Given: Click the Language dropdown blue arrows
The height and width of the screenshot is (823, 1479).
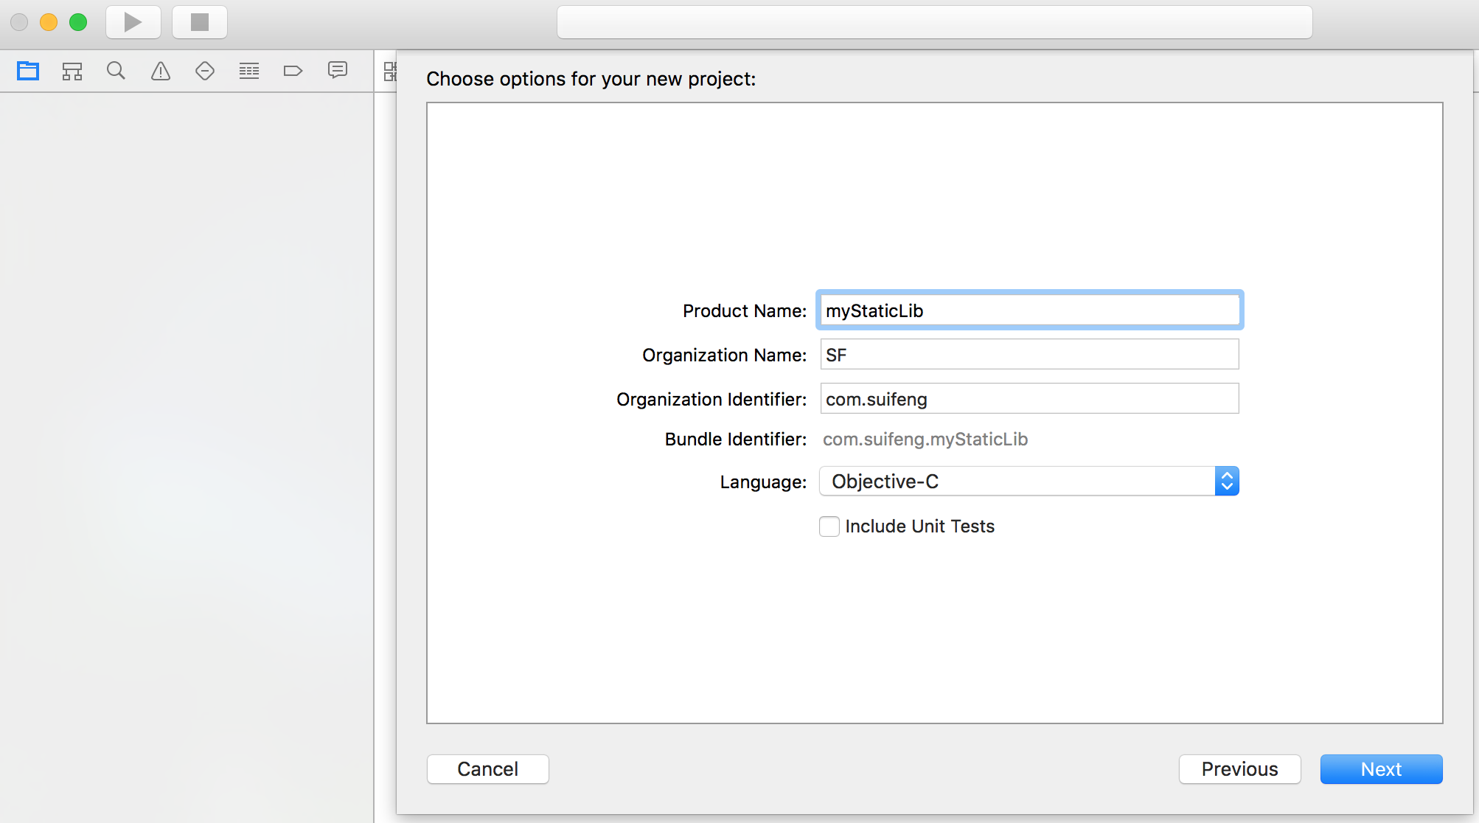Looking at the screenshot, I should [1227, 482].
